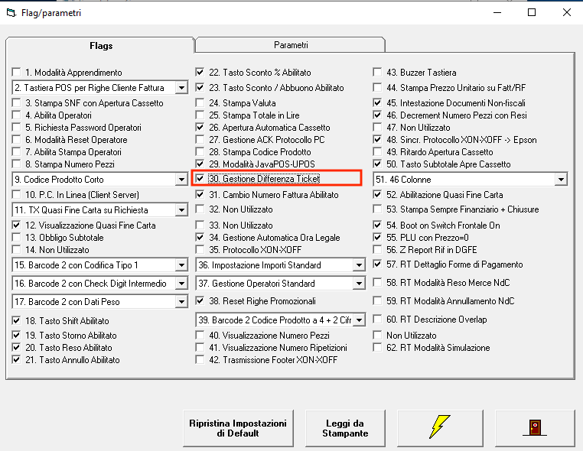Click the Flag/parametri window title icon
Viewport: 583px width, 451px height.
pyautogui.click(x=11, y=13)
